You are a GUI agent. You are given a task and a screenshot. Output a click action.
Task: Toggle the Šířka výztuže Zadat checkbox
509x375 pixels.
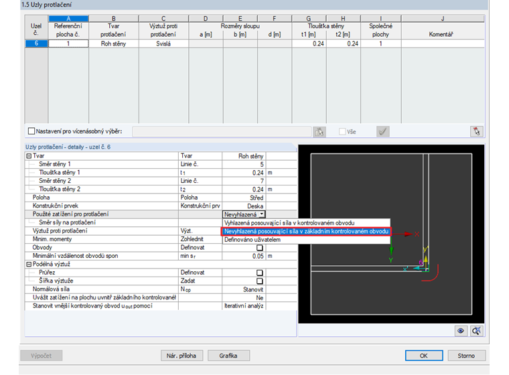[260, 281]
